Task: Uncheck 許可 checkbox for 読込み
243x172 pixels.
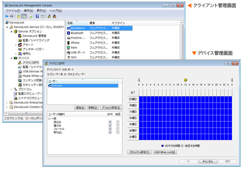Action: click(x=110, y=122)
